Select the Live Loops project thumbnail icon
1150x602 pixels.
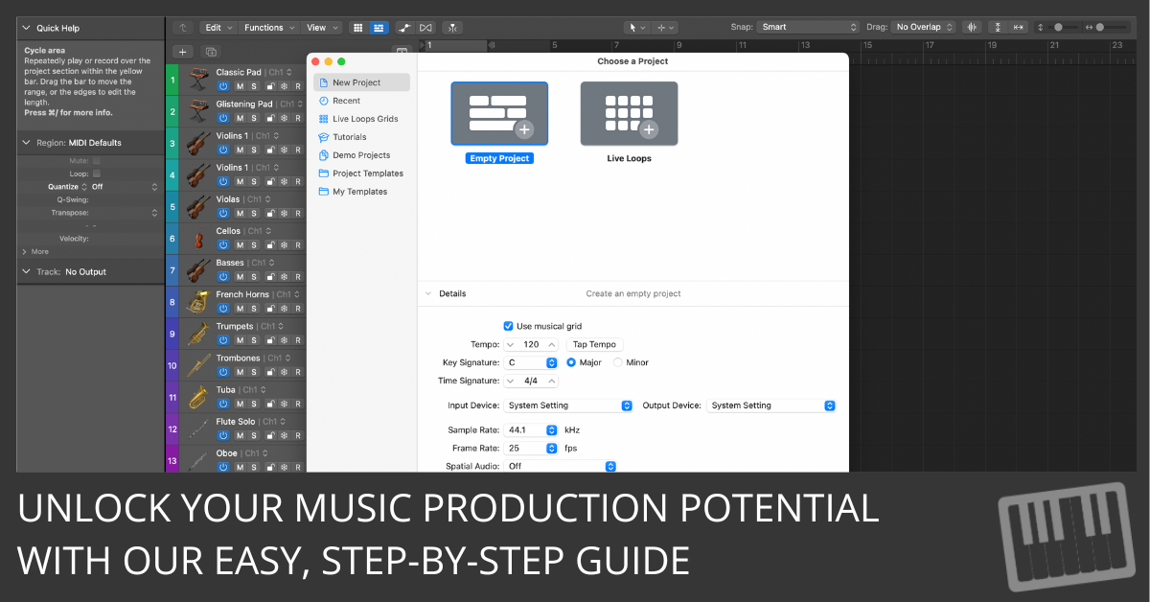pos(629,114)
